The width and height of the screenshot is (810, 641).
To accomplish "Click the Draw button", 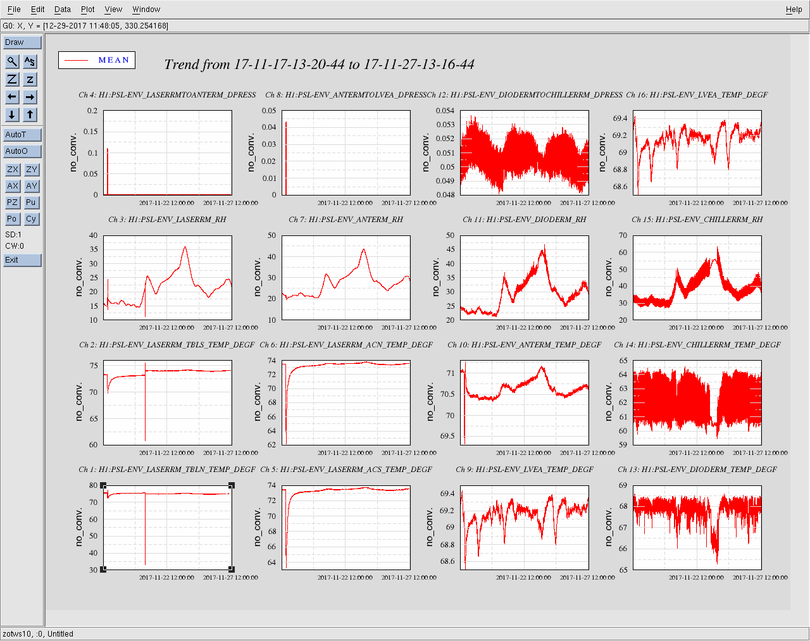I will point(22,42).
